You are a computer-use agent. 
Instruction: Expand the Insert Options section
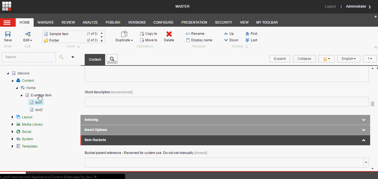(363, 130)
